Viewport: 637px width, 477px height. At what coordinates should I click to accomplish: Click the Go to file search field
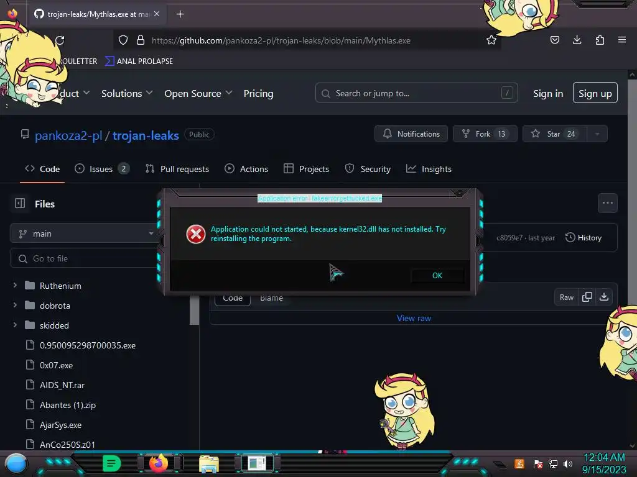(x=83, y=258)
